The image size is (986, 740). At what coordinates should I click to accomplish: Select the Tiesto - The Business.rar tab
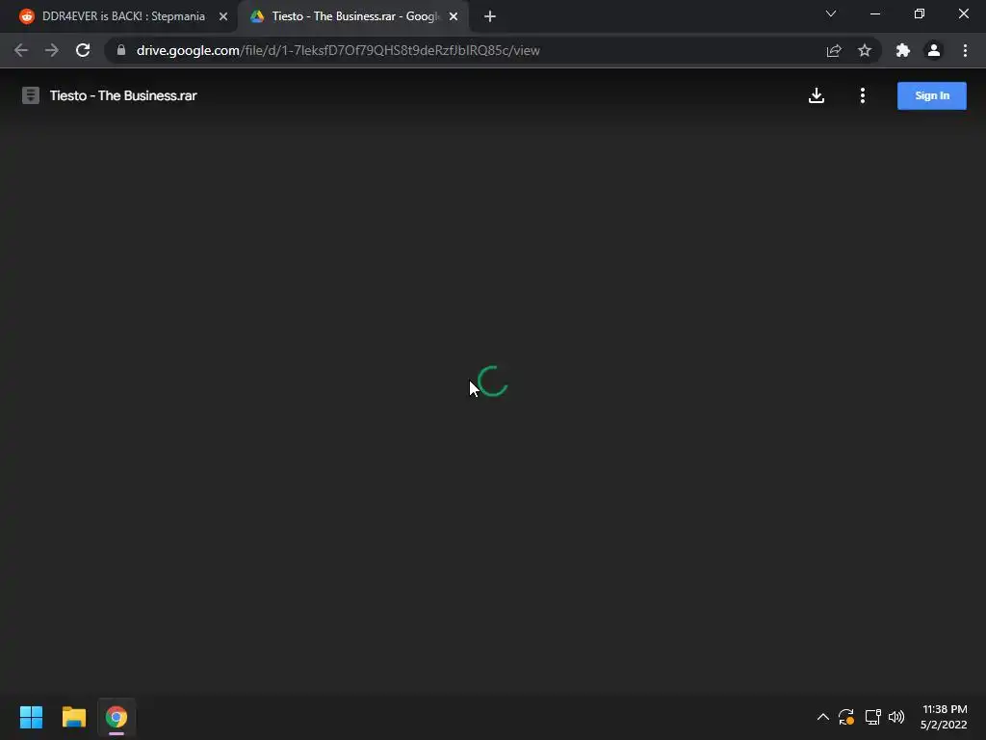click(x=352, y=16)
